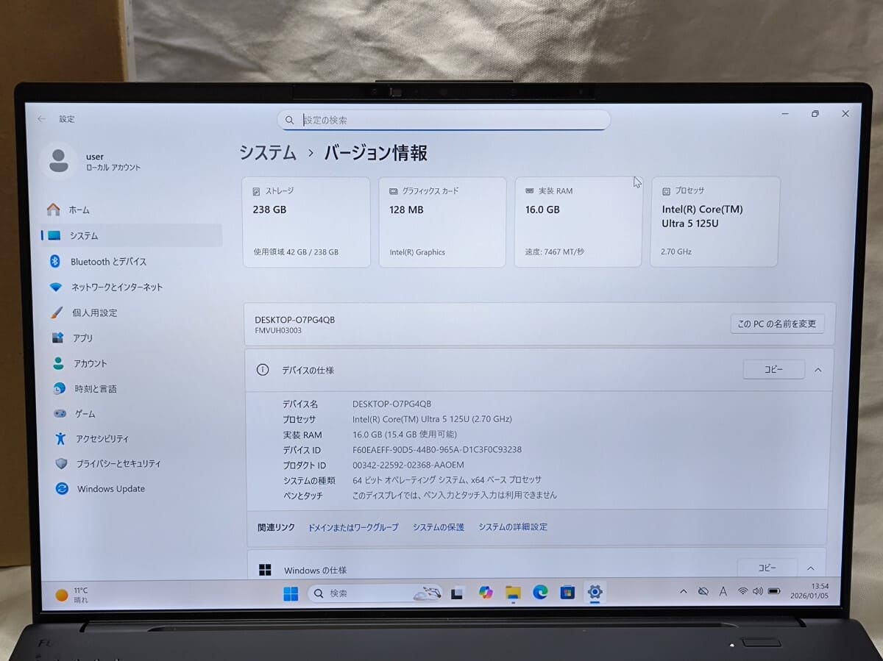Click the 時刻と言語 globe icon

coord(59,388)
